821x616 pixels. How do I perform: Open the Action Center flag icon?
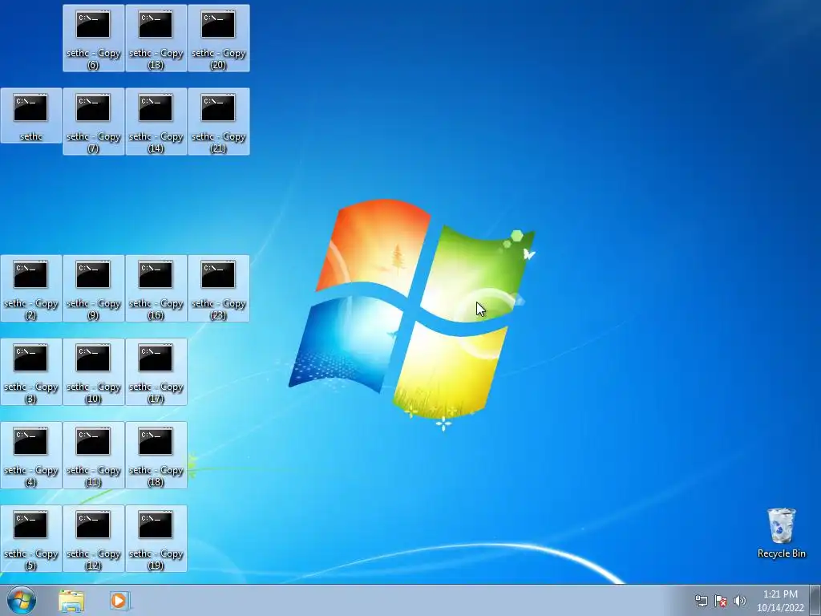(x=721, y=602)
